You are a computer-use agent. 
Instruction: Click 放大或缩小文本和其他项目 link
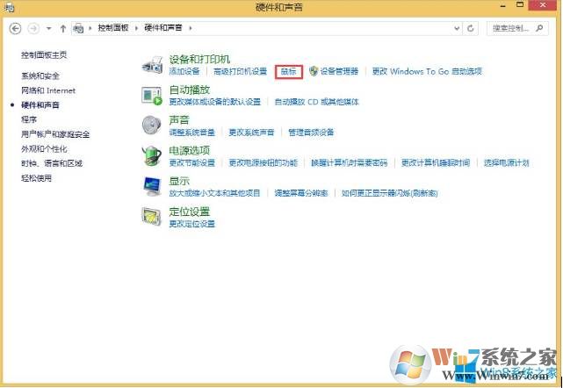click(214, 193)
